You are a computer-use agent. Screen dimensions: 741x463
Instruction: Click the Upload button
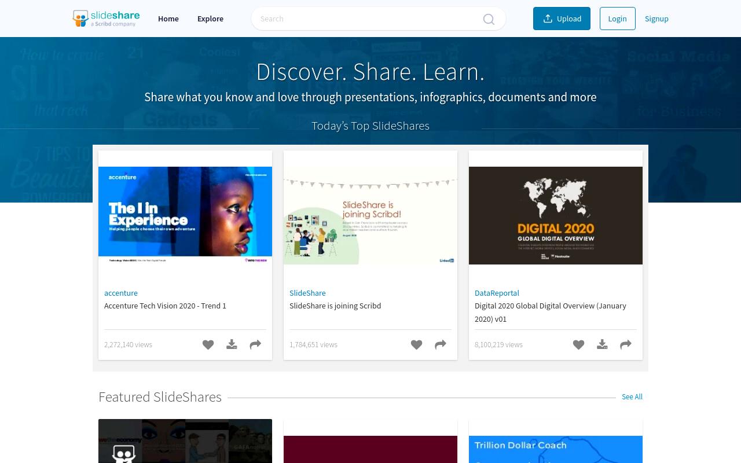coord(562,19)
